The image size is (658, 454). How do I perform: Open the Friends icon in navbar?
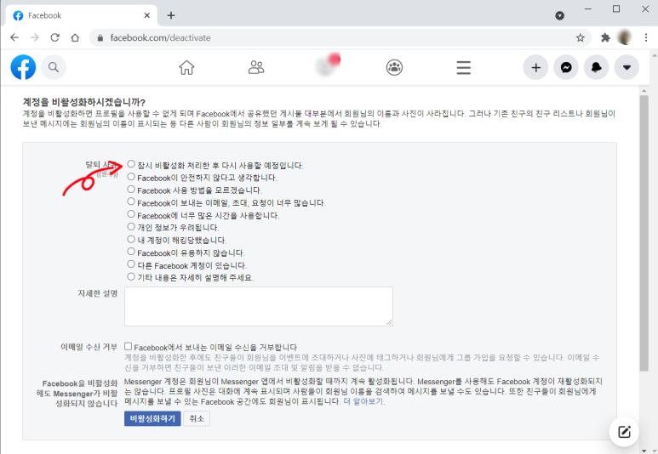point(256,67)
